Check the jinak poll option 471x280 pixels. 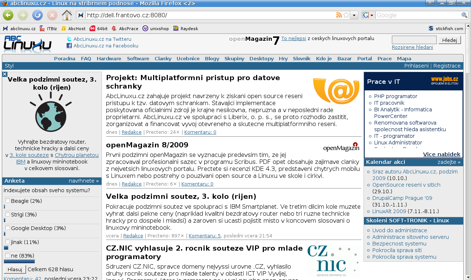point(7,241)
